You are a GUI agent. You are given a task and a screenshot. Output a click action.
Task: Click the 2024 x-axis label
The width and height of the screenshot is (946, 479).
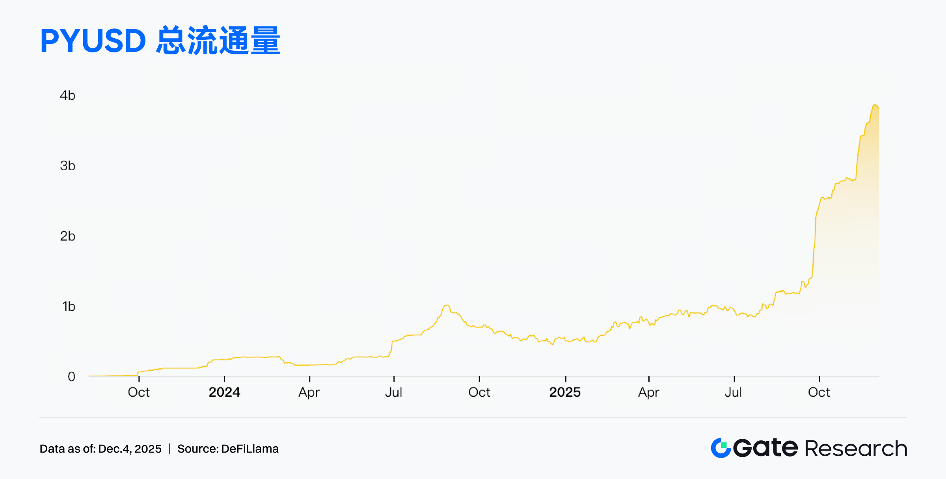pos(224,392)
